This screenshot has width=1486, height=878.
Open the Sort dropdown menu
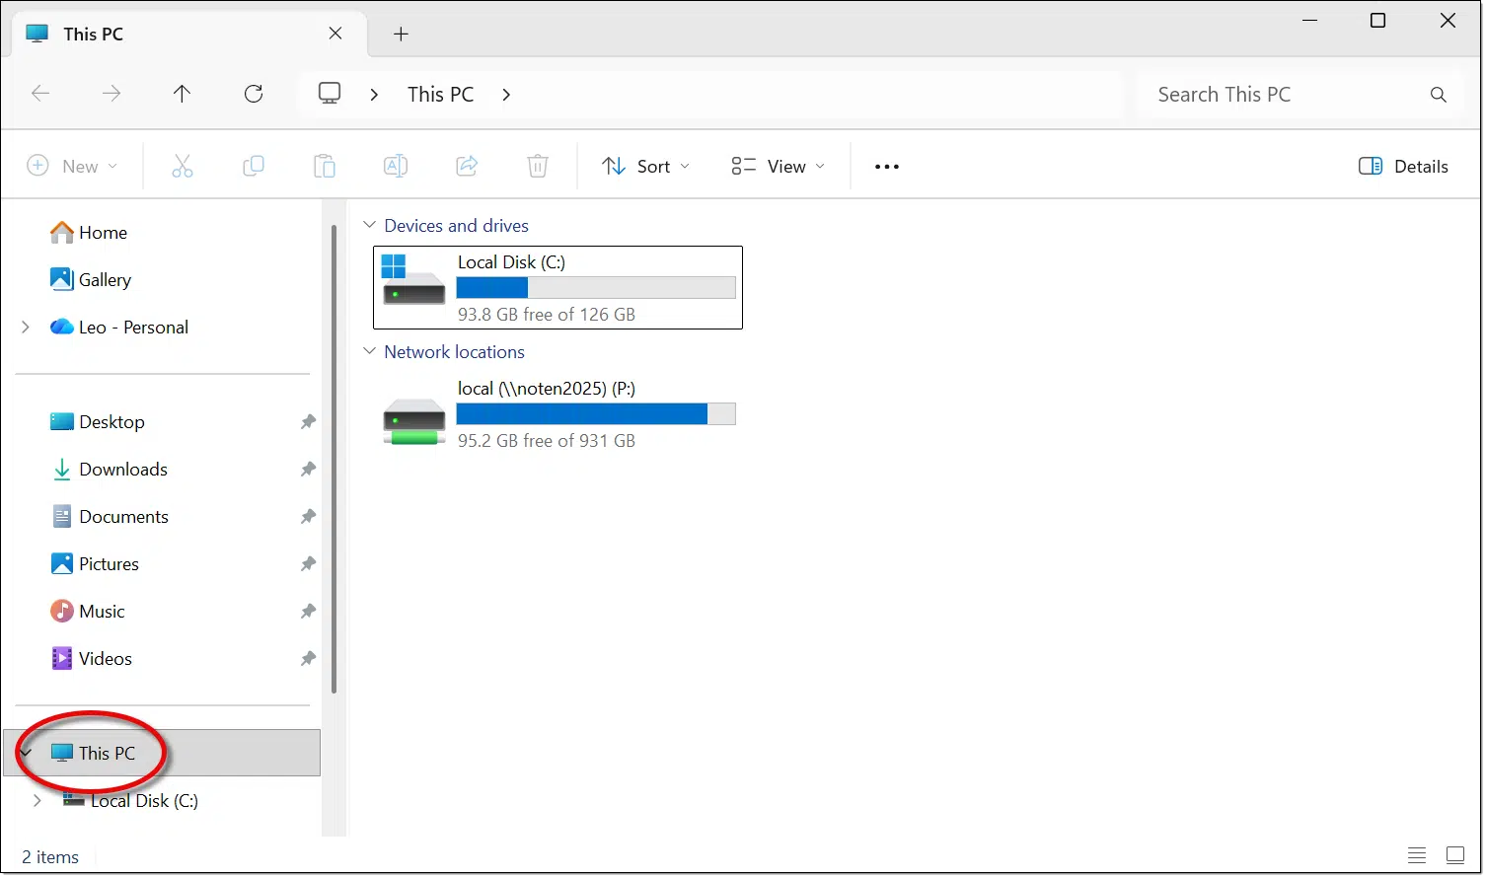(646, 167)
